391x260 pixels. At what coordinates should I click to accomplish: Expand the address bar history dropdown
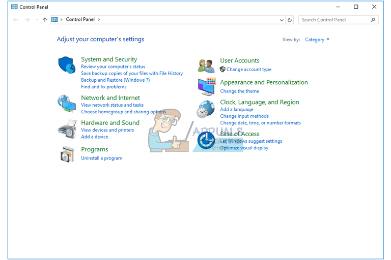click(x=282, y=20)
